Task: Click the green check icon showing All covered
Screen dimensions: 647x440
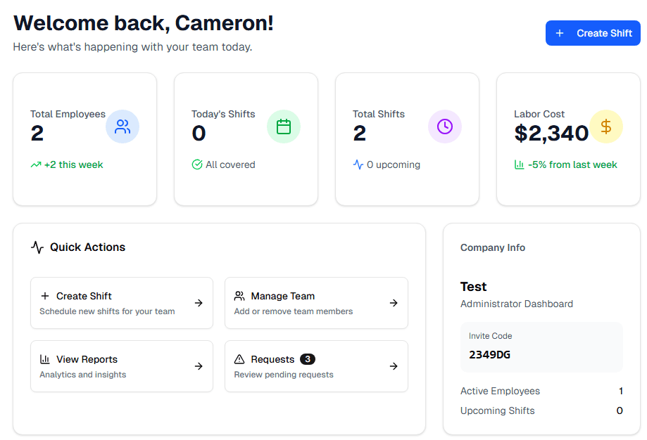Action: [x=196, y=164]
